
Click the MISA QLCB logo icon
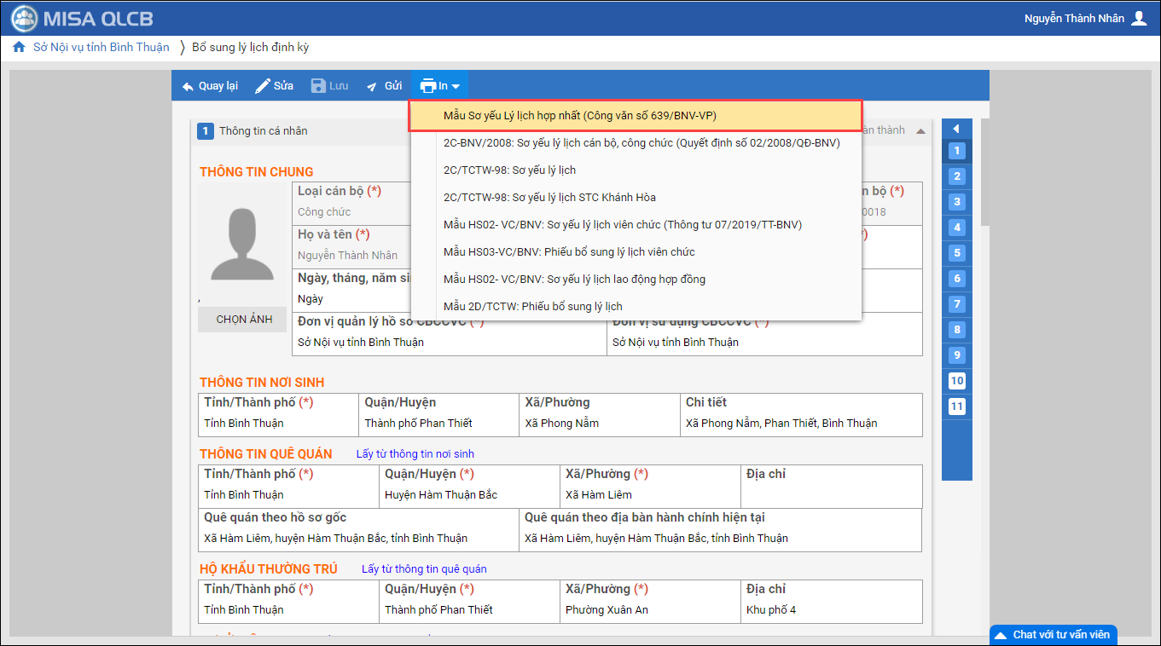tap(24, 19)
